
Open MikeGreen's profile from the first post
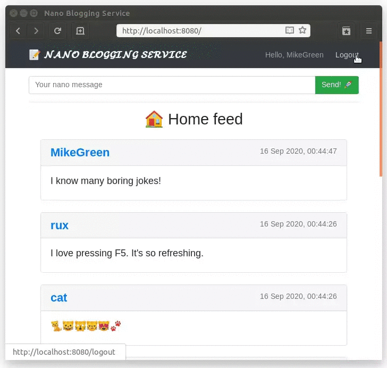click(x=80, y=153)
